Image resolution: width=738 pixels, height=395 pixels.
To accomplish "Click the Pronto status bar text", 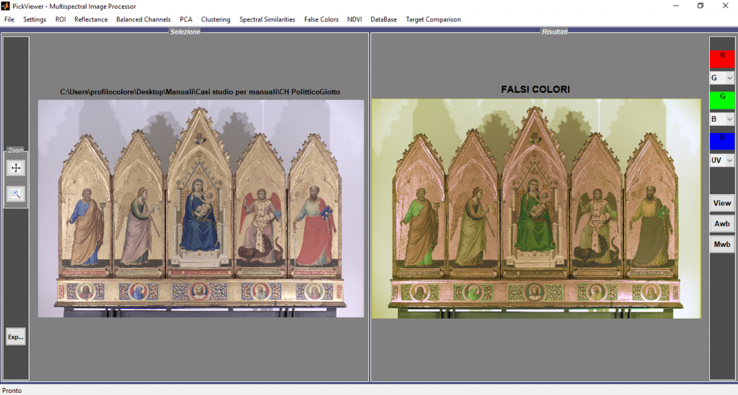I will tap(12, 390).
